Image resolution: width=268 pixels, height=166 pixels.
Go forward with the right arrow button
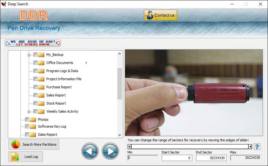point(110,151)
